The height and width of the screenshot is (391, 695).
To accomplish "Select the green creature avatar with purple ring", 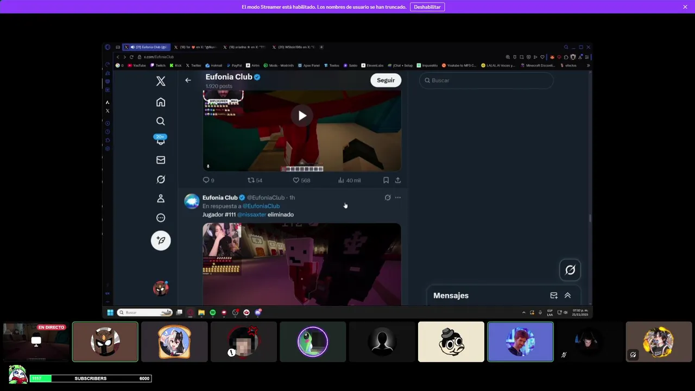I will point(313,342).
